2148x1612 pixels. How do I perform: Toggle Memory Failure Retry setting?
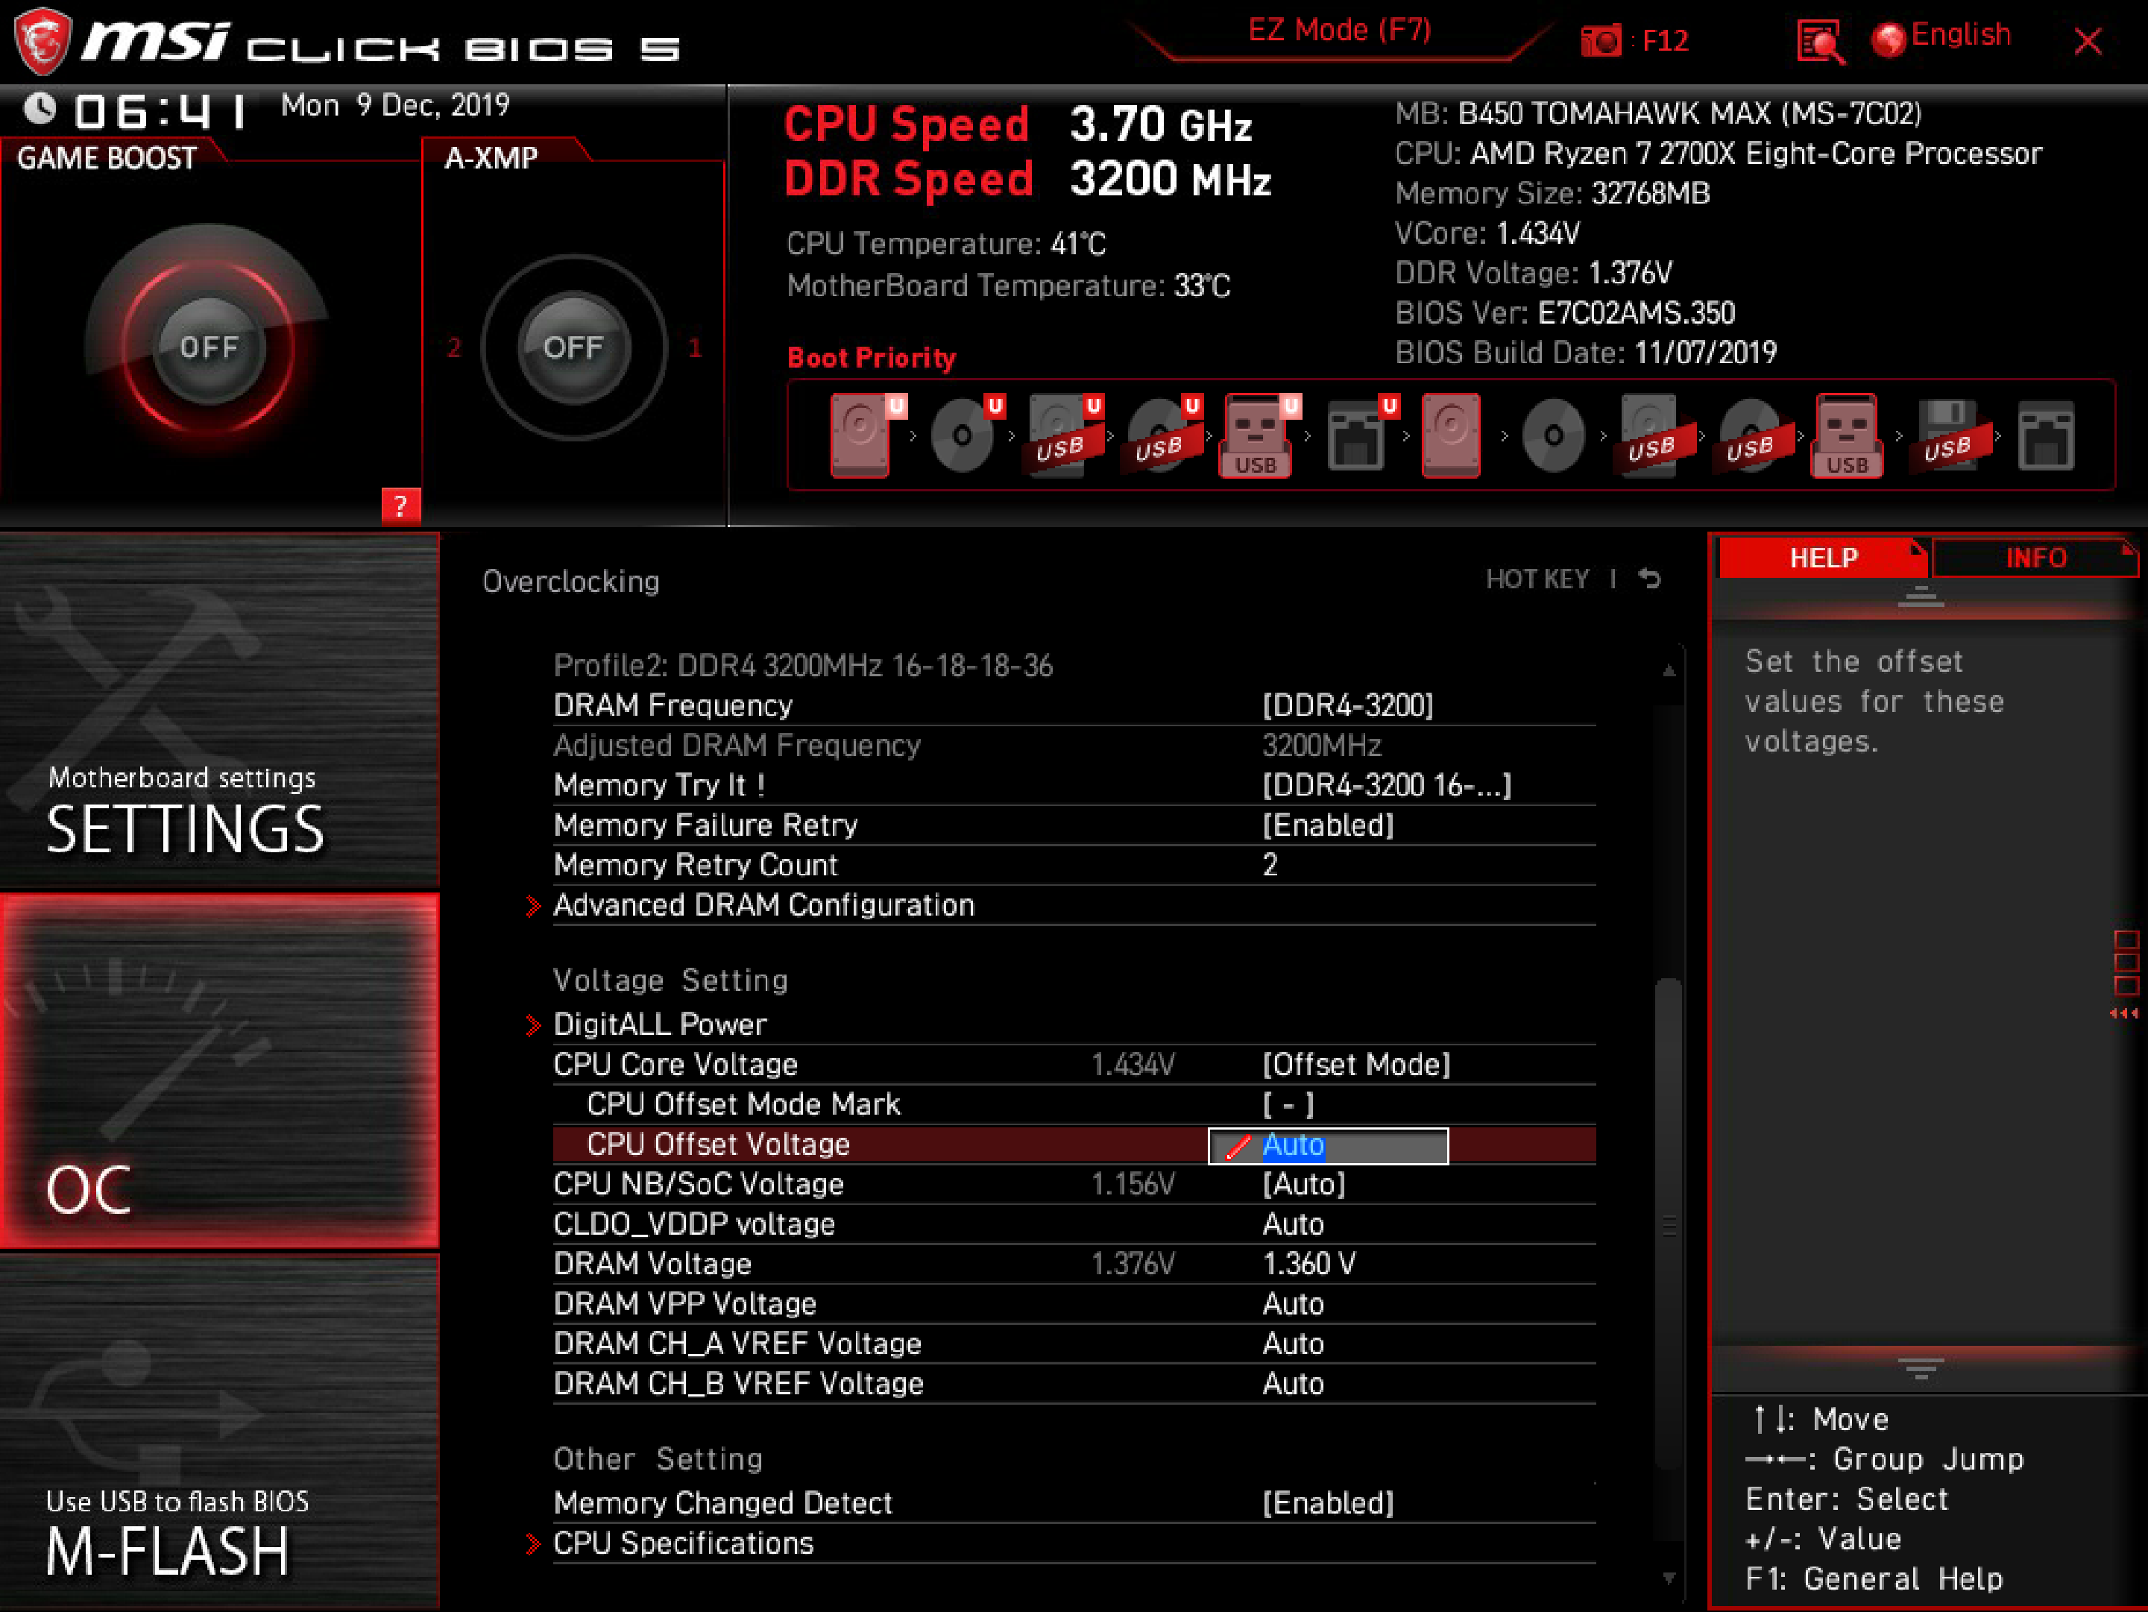[x=1329, y=825]
